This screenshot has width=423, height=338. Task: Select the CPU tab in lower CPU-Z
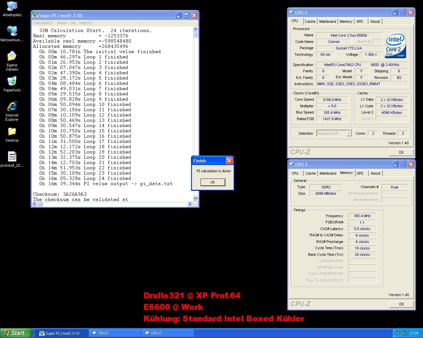pos(295,173)
